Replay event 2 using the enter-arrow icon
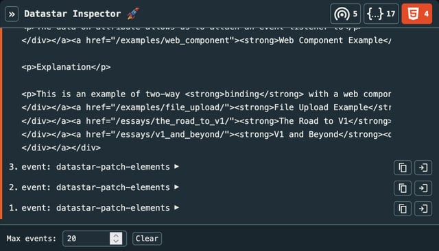This screenshot has width=439, height=251. click(x=423, y=188)
